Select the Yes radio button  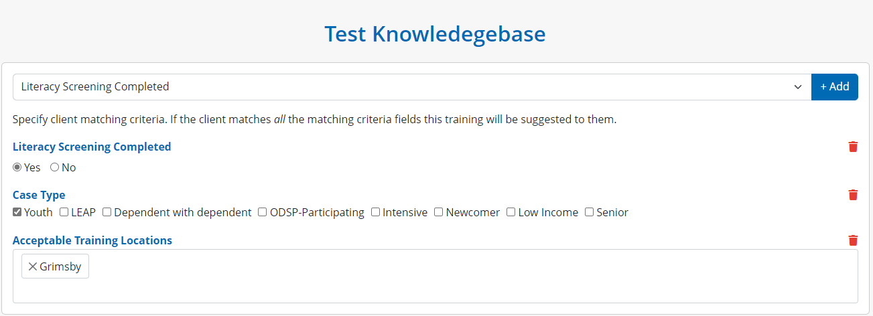[x=17, y=167]
